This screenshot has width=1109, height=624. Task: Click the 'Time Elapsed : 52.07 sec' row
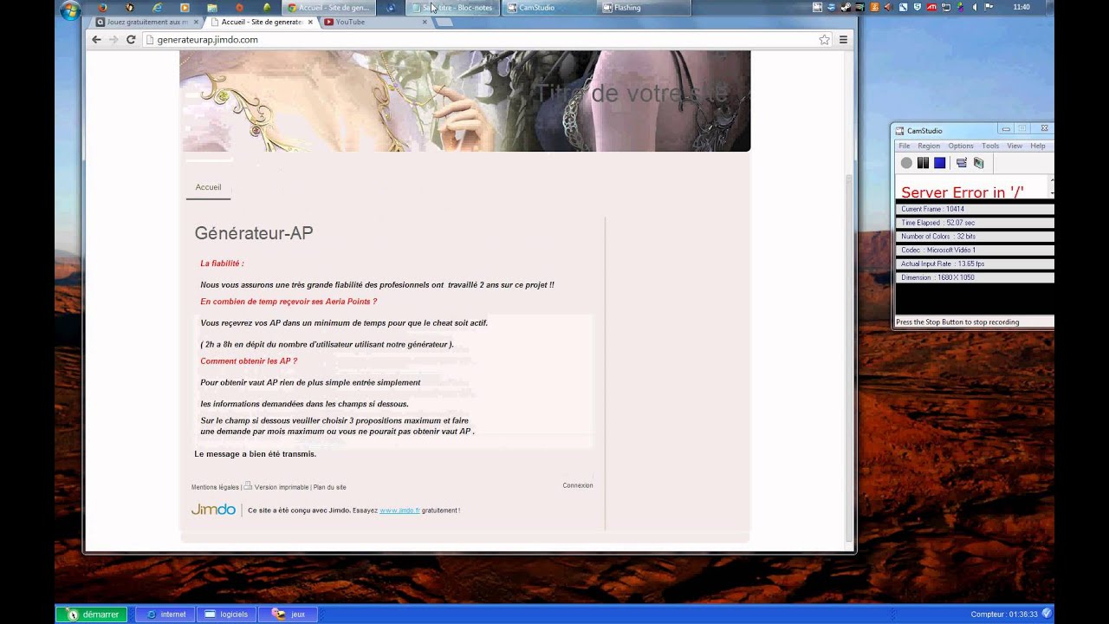tap(974, 223)
